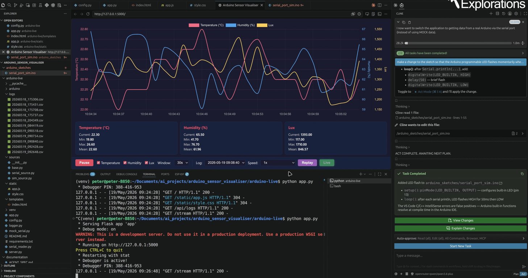Image resolution: width=528 pixels, height=278 pixels.
Task: Copy the Task Completed message
Action: pos(522,174)
